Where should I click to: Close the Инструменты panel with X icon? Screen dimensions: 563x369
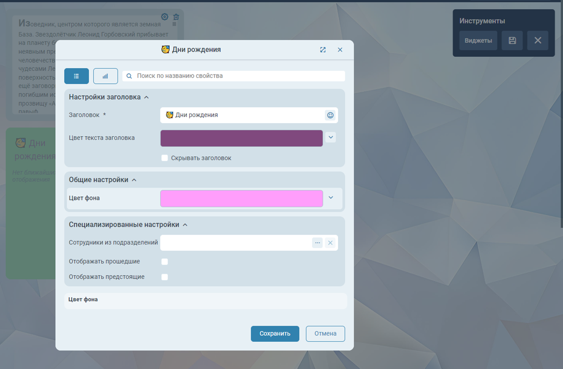[x=538, y=41]
